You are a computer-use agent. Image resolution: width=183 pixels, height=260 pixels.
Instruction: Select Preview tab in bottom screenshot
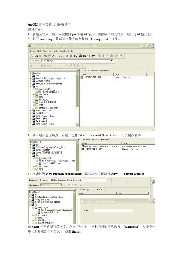pyautogui.click(x=91, y=190)
